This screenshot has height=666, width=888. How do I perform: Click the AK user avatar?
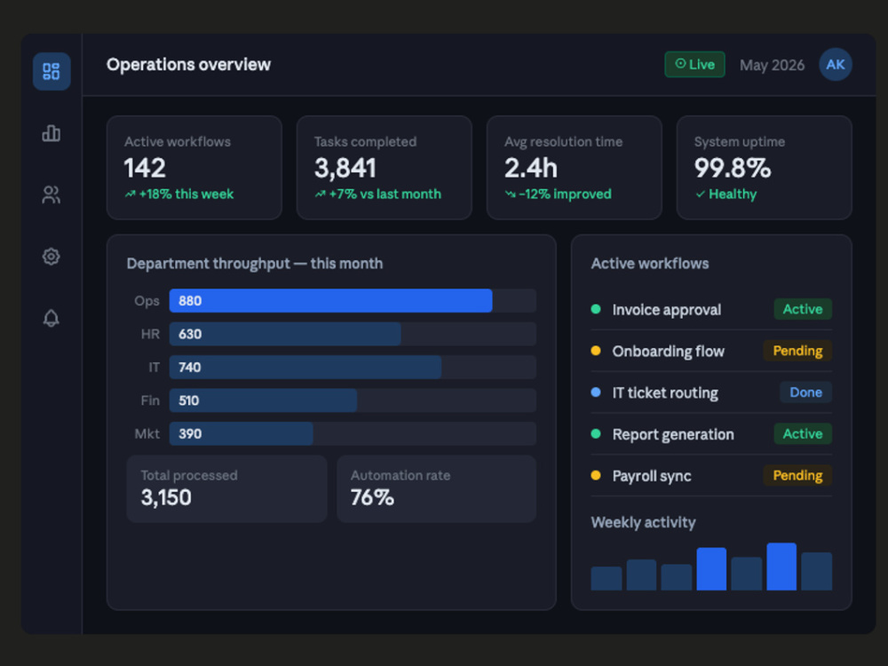(x=836, y=65)
